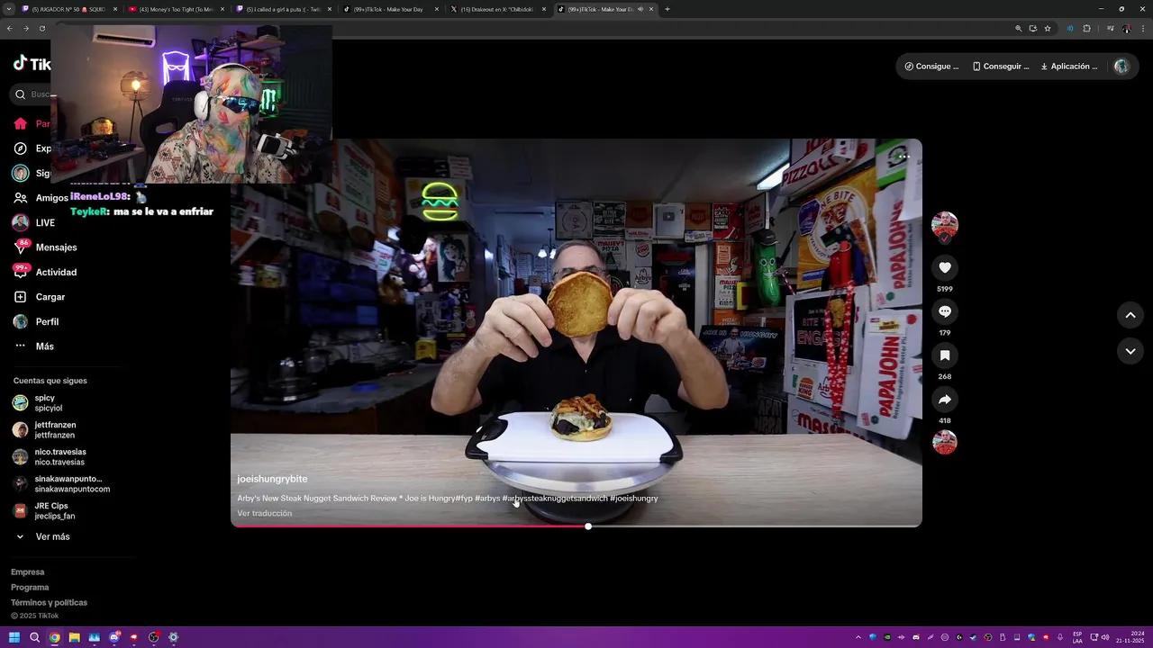Like the video with the heart icon
Screen dimensions: 1153x648
pos(944,267)
